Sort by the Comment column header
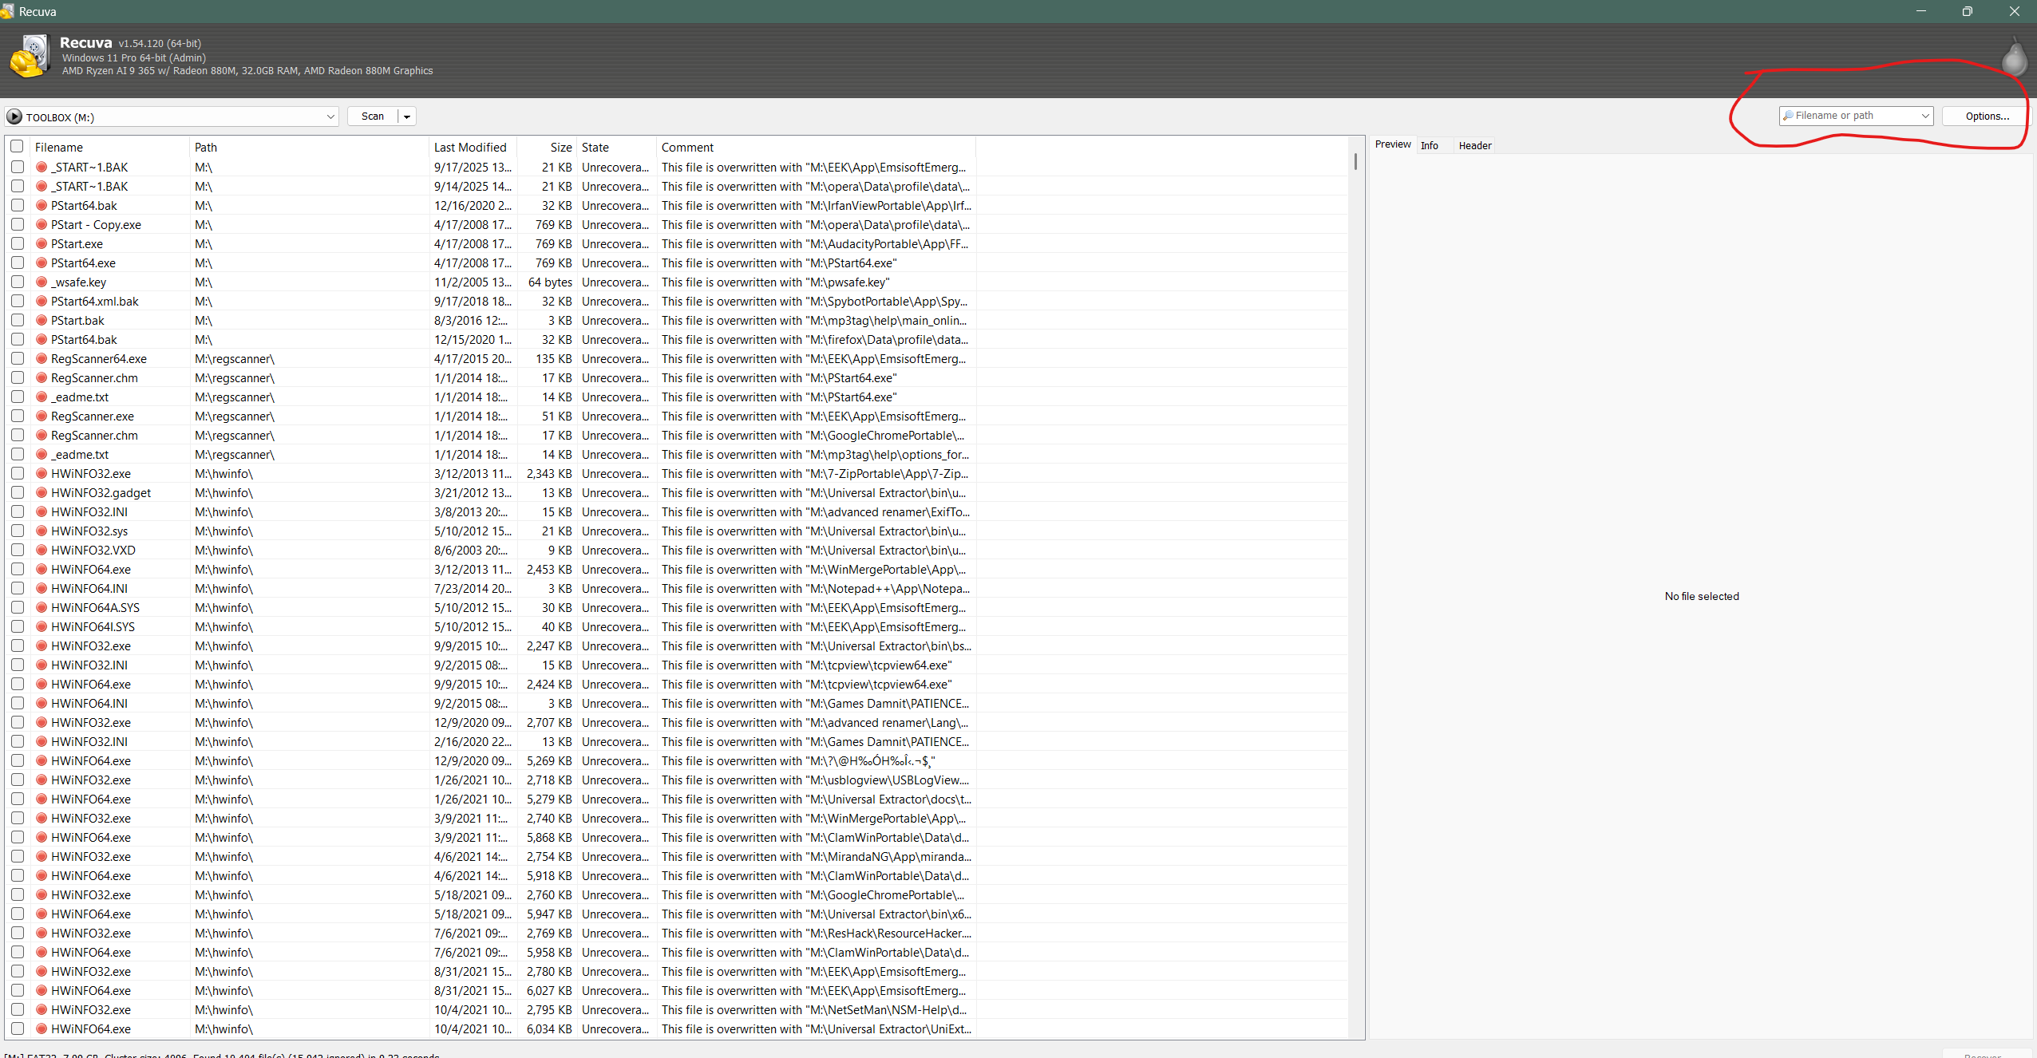This screenshot has height=1058, width=2037. [816, 148]
